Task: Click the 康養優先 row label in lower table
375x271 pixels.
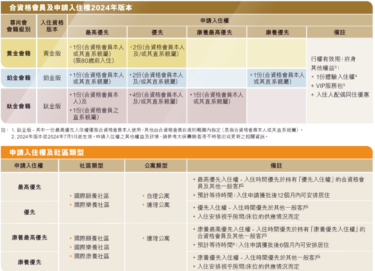Action: click(x=29, y=262)
